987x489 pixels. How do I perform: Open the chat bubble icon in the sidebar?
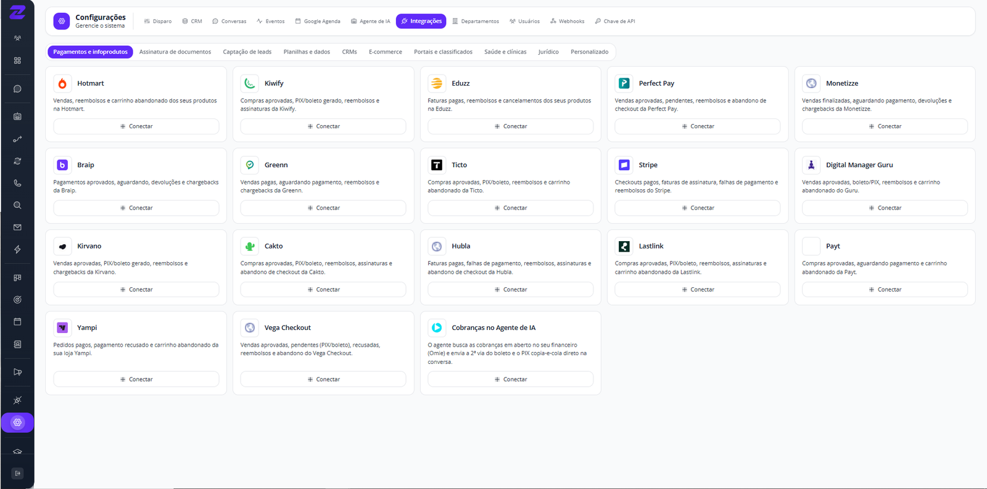coord(17,89)
